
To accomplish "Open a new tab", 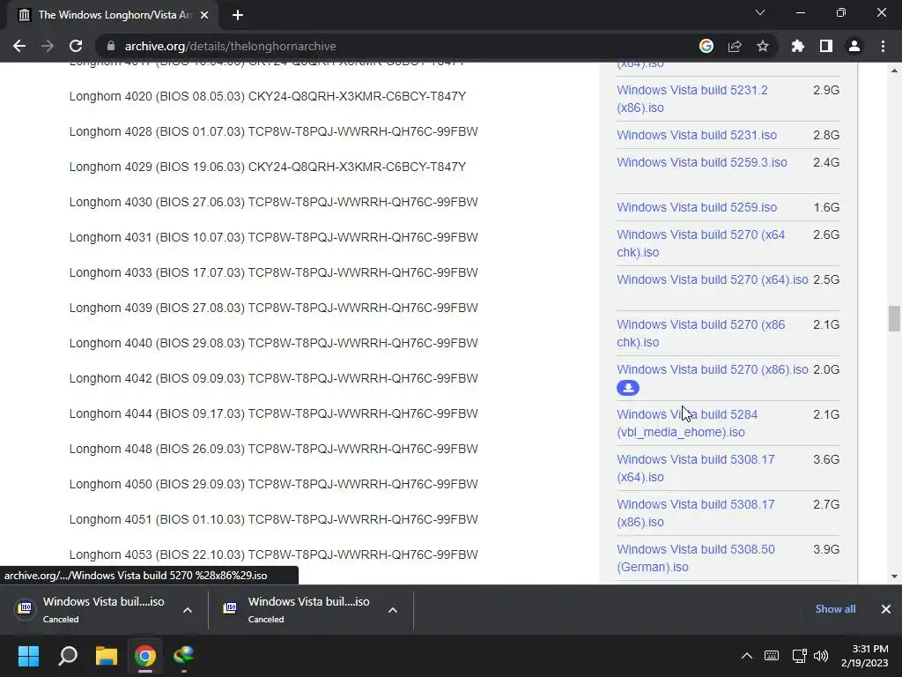I will point(238,15).
